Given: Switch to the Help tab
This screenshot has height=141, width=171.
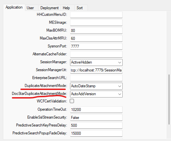Looking at the screenshot, I should pyautogui.click(x=67, y=8).
